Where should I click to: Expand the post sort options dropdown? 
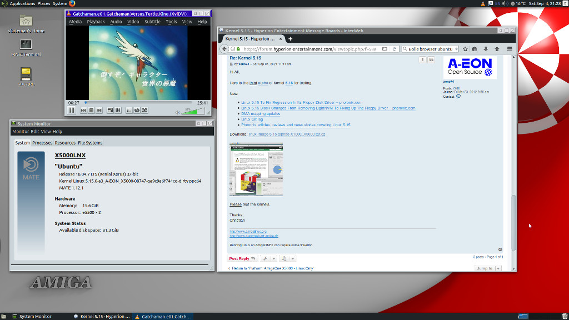tap(288, 259)
